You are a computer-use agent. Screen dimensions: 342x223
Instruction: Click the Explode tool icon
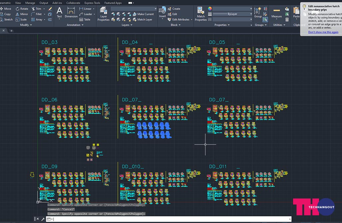pyautogui.click(x=50, y=14)
